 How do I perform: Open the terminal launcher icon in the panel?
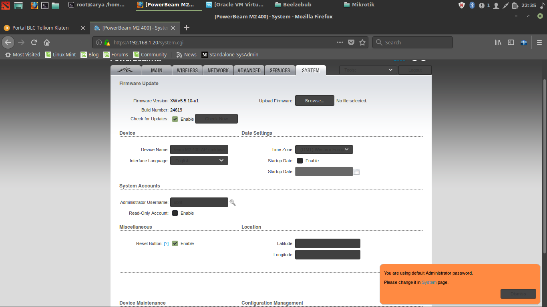pyautogui.click(x=45, y=5)
